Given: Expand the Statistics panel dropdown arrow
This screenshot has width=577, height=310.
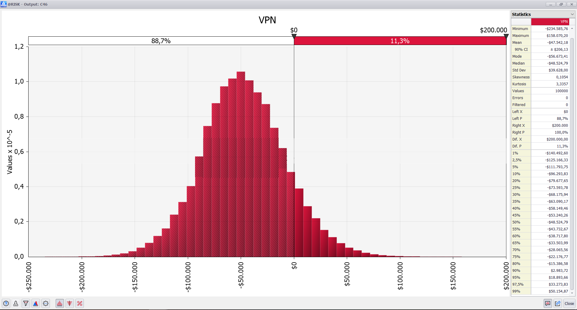Looking at the screenshot, I should [572, 14].
